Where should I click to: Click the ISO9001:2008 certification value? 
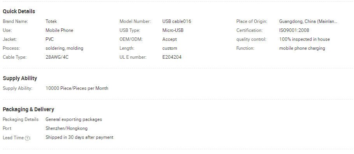pyautogui.click(x=294, y=30)
